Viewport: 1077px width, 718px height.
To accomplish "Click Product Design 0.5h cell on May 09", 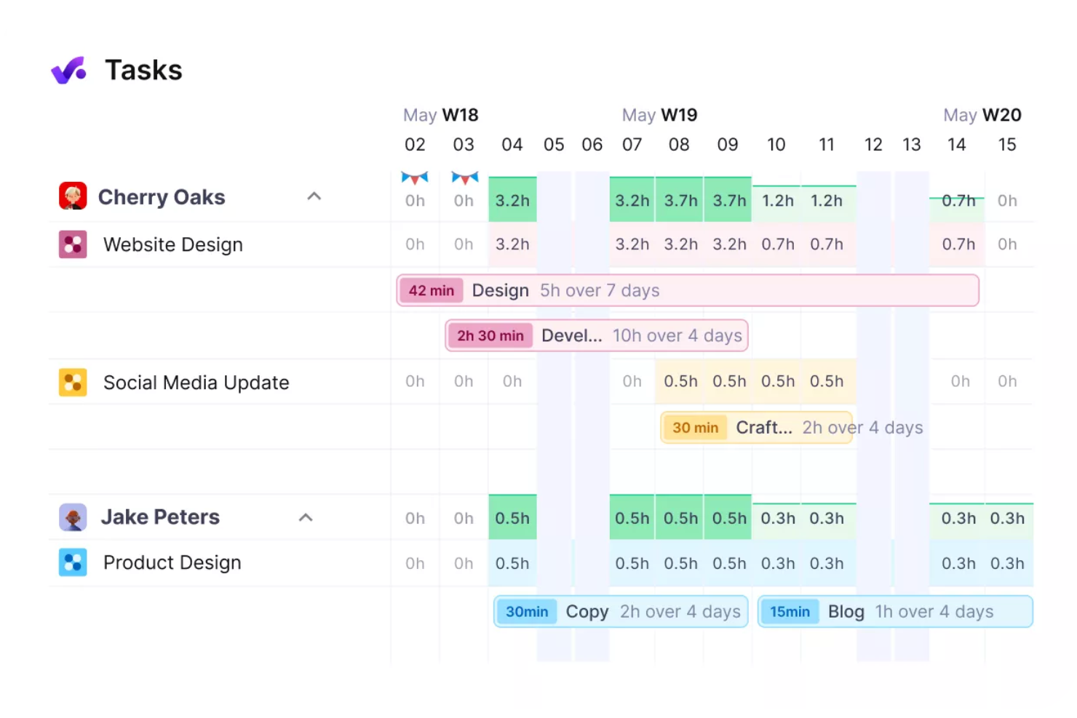I will coord(728,563).
